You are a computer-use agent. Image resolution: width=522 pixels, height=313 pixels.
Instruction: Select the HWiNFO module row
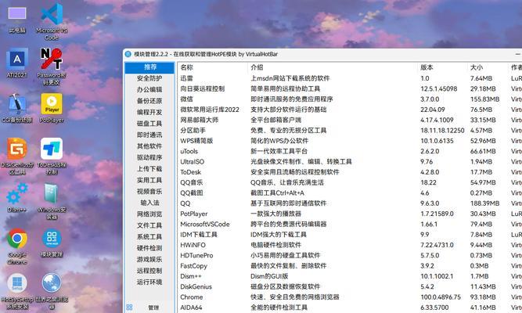click(x=350, y=245)
